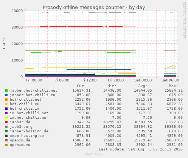
Task: Click the min value 1404.00
Action: point(113,109)
